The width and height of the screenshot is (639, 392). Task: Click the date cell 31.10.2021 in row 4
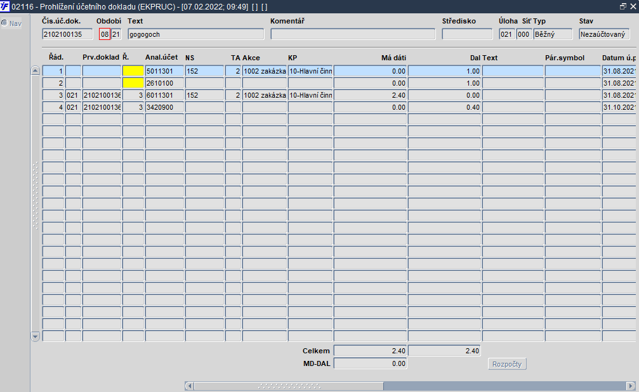(619, 107)
